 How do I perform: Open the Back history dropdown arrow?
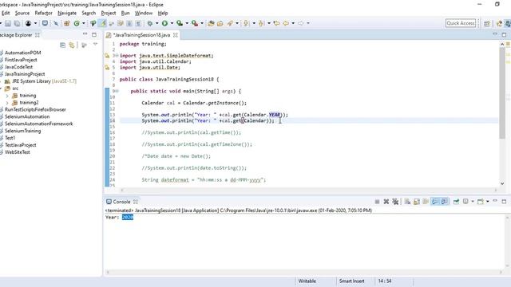(x=293, y=23)
